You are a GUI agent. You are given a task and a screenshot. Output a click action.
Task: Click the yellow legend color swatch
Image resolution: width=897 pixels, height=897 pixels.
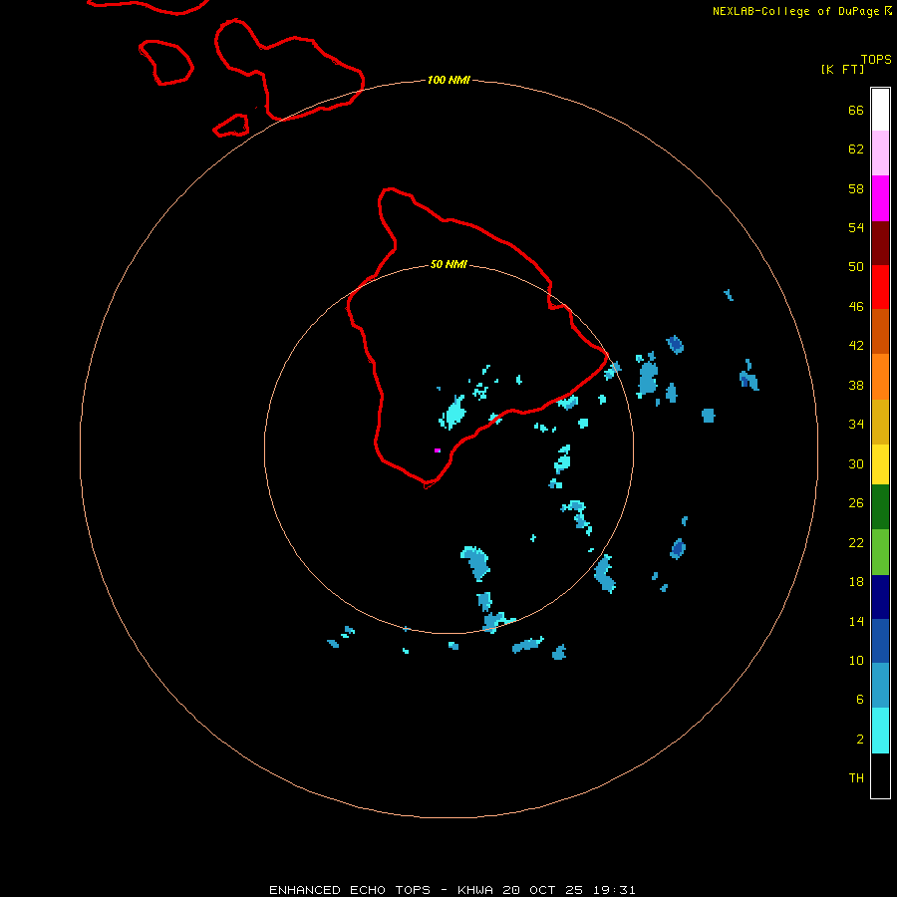pos(880,463)
